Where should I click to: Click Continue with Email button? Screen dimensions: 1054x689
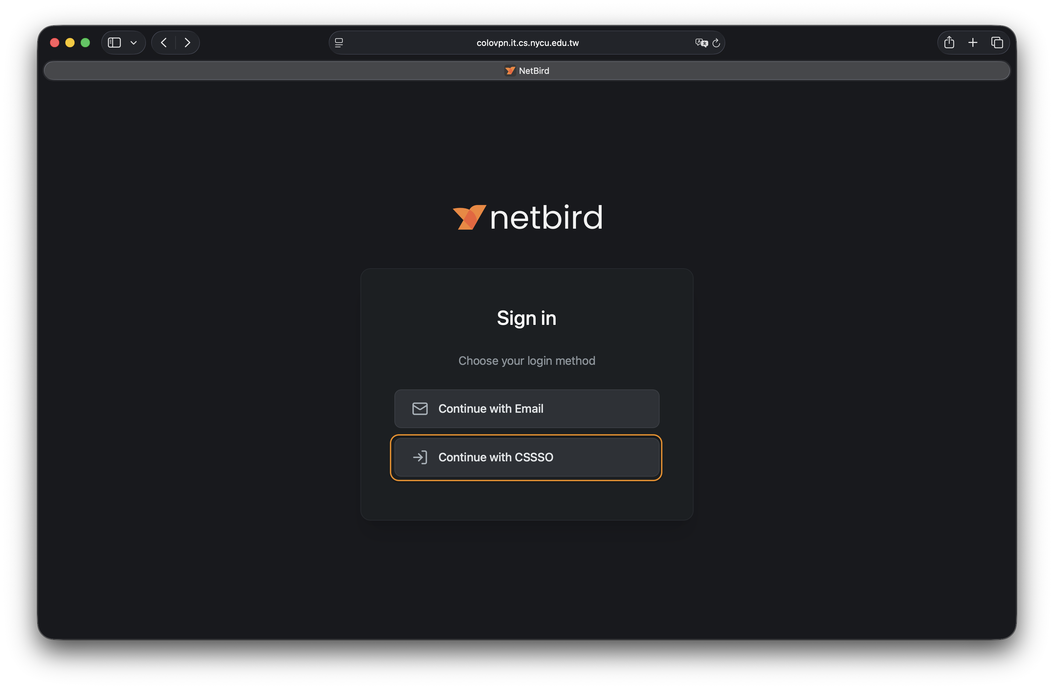click(527, 408)
